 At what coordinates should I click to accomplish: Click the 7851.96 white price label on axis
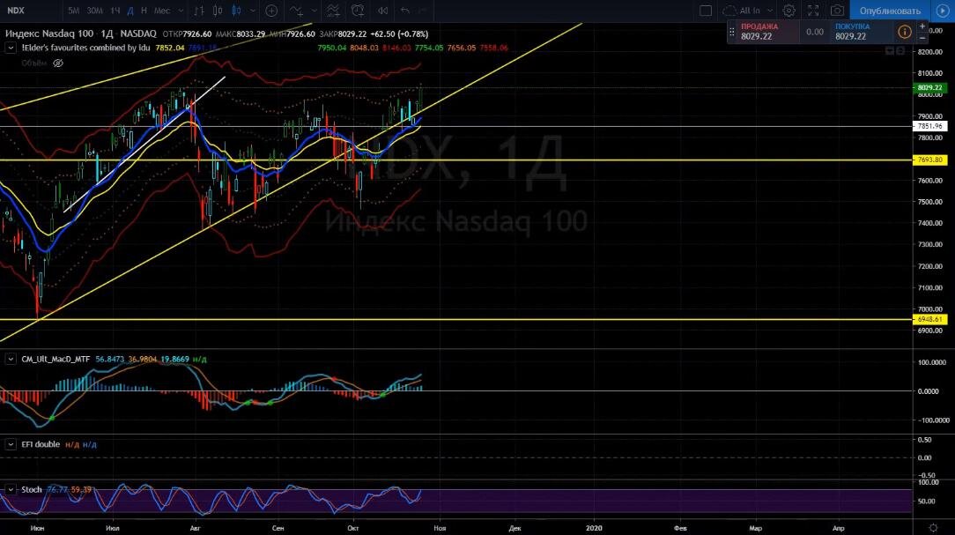(x=930, y=126)
